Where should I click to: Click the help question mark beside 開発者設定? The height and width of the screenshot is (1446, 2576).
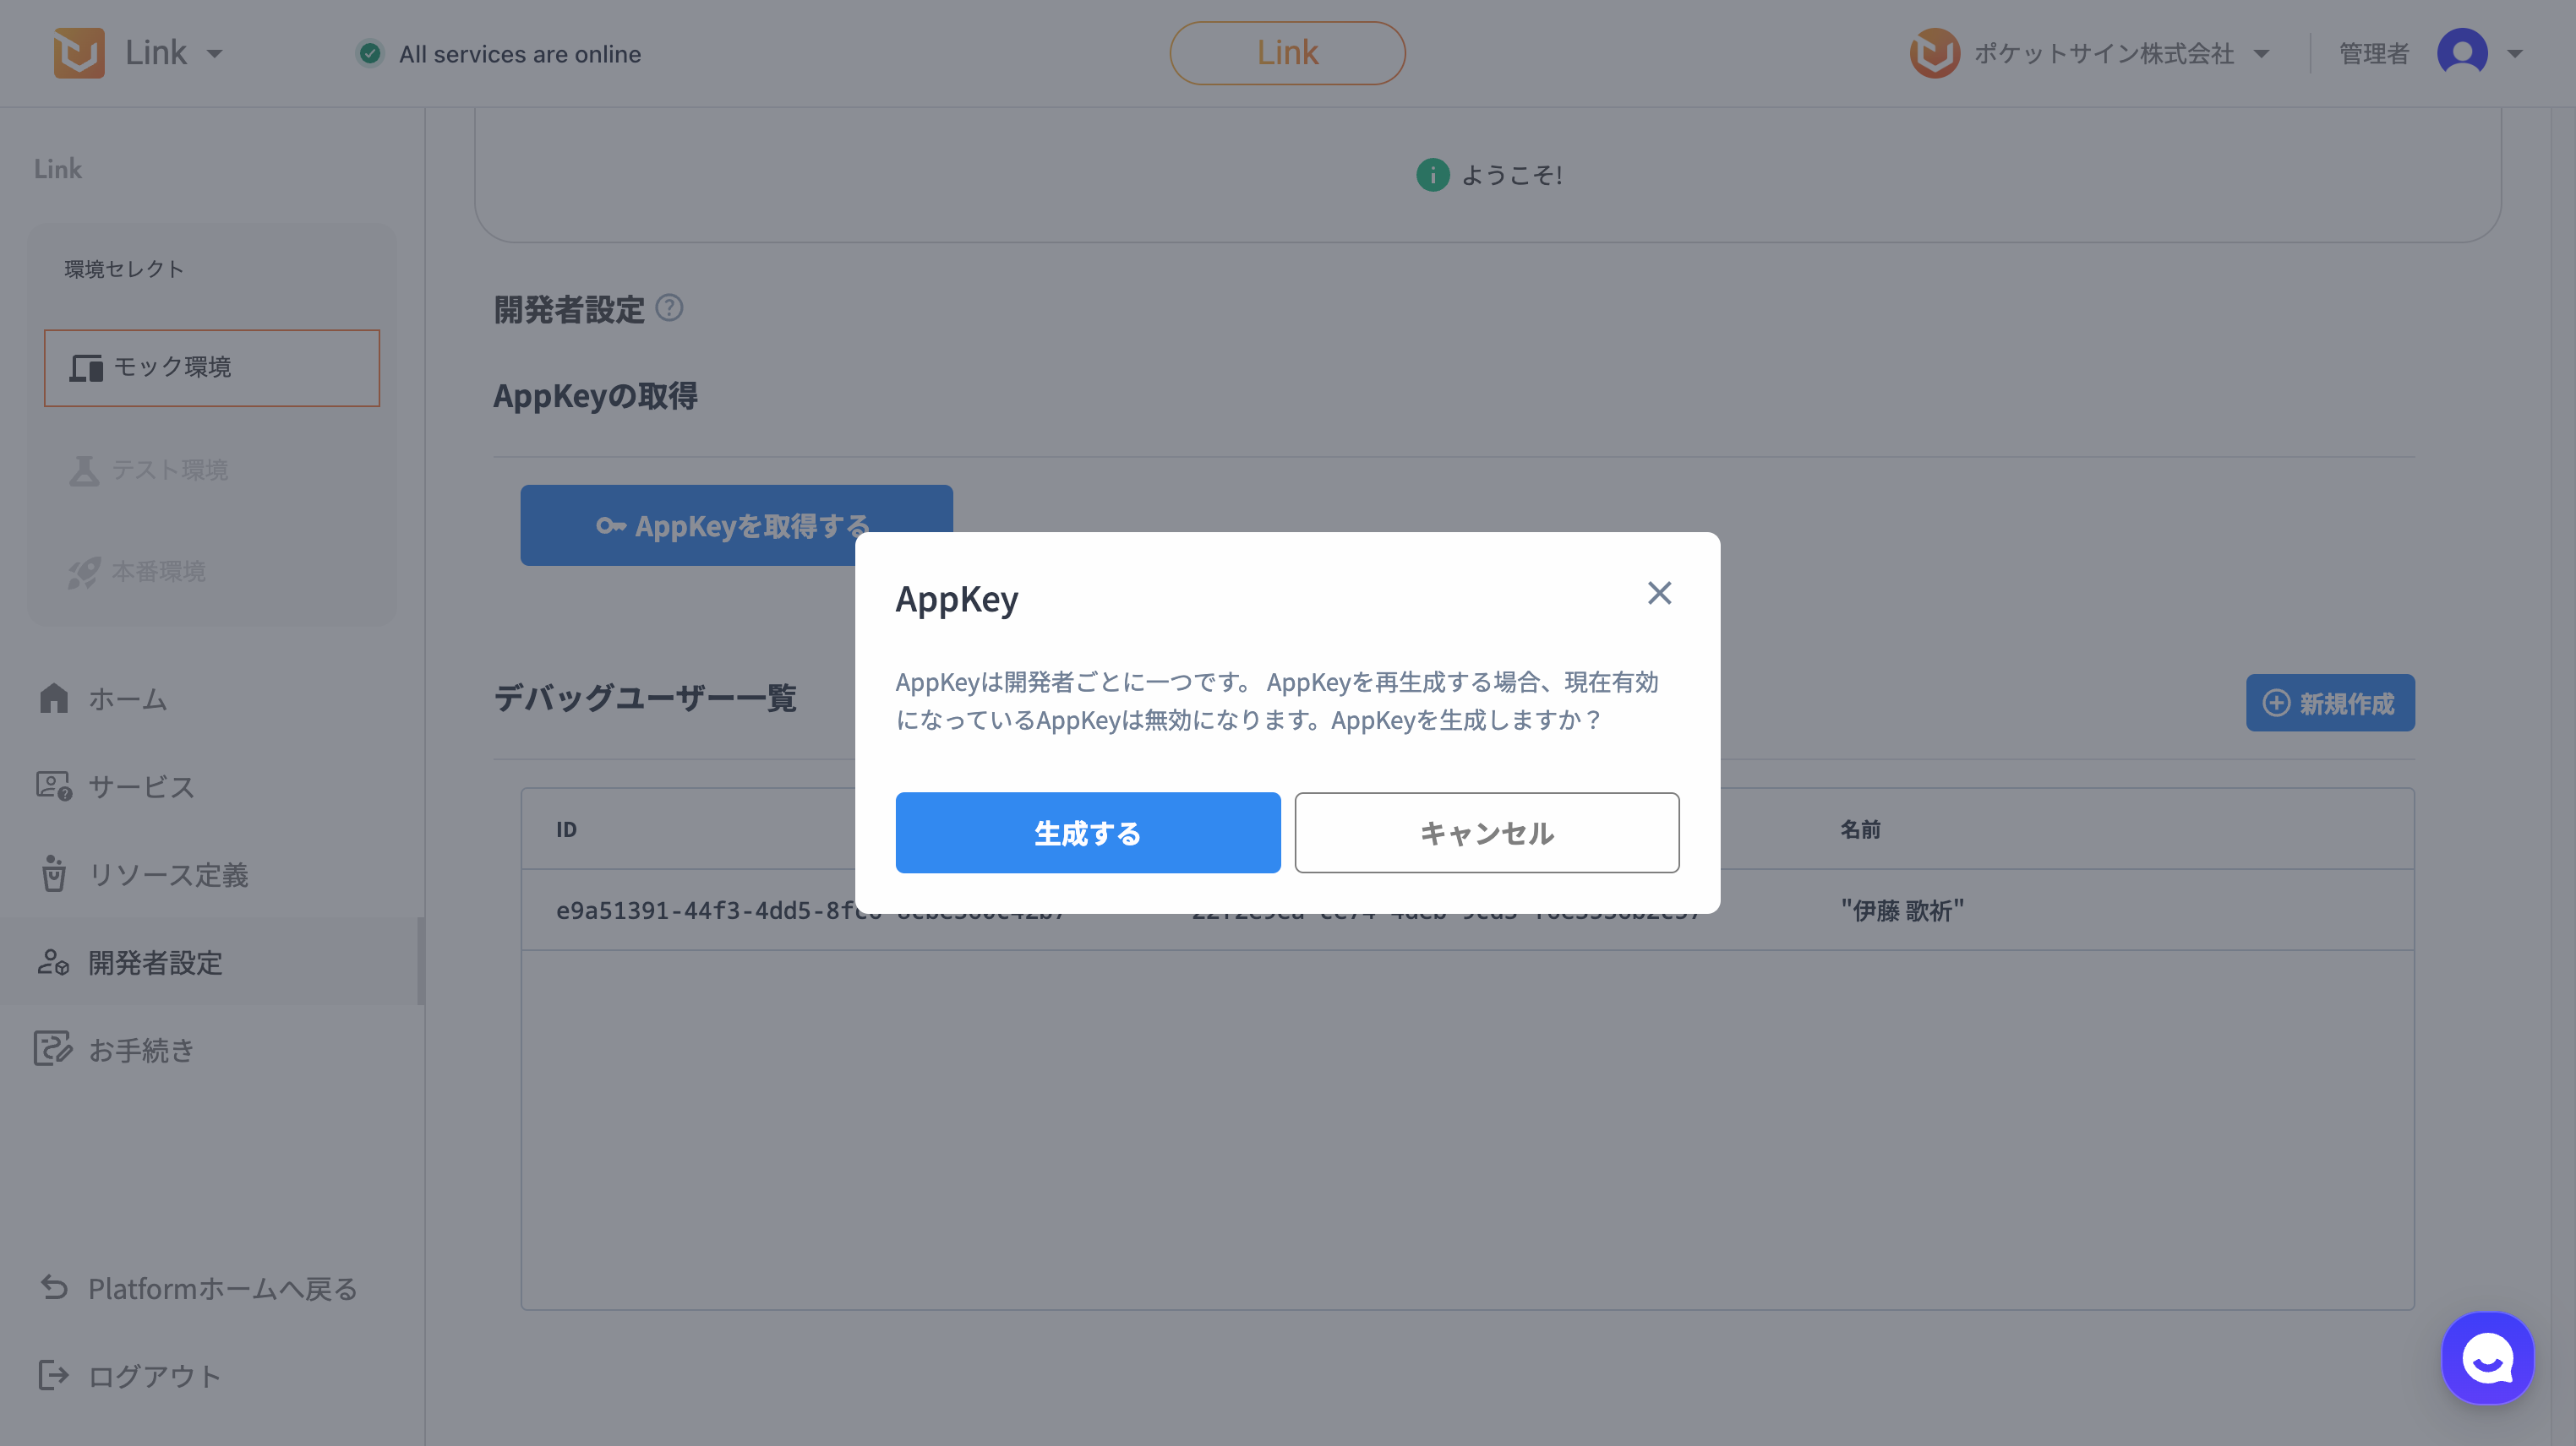coord(669,307)
